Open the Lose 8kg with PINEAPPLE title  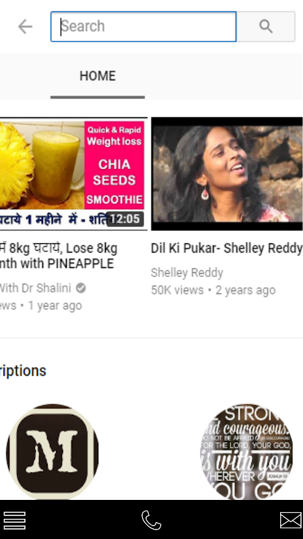coord(59,256)
